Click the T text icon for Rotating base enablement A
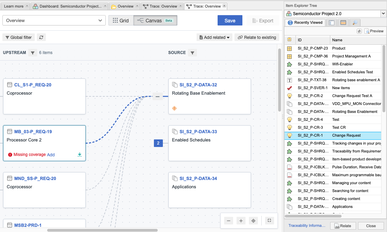 290,80
